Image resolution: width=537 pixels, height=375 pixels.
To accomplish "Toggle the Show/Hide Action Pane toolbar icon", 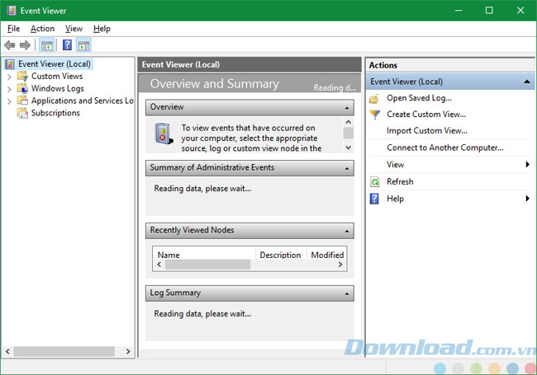I will tap(83, 45).
